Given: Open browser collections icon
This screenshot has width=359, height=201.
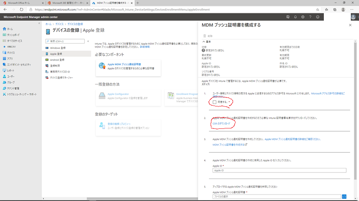Looking at the screenshot, I should pos(335,10).
